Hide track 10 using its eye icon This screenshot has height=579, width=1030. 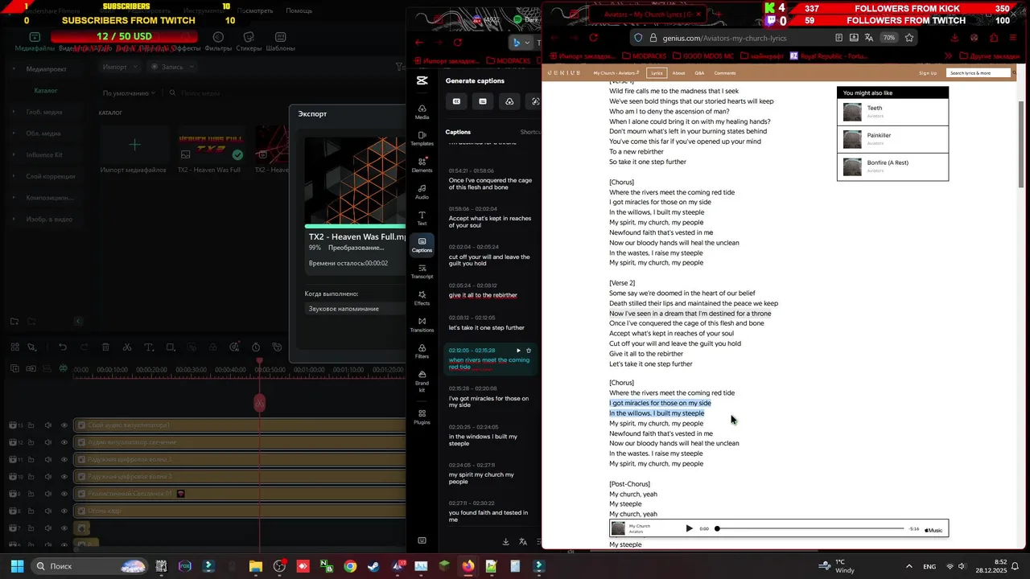click(64, 477)
